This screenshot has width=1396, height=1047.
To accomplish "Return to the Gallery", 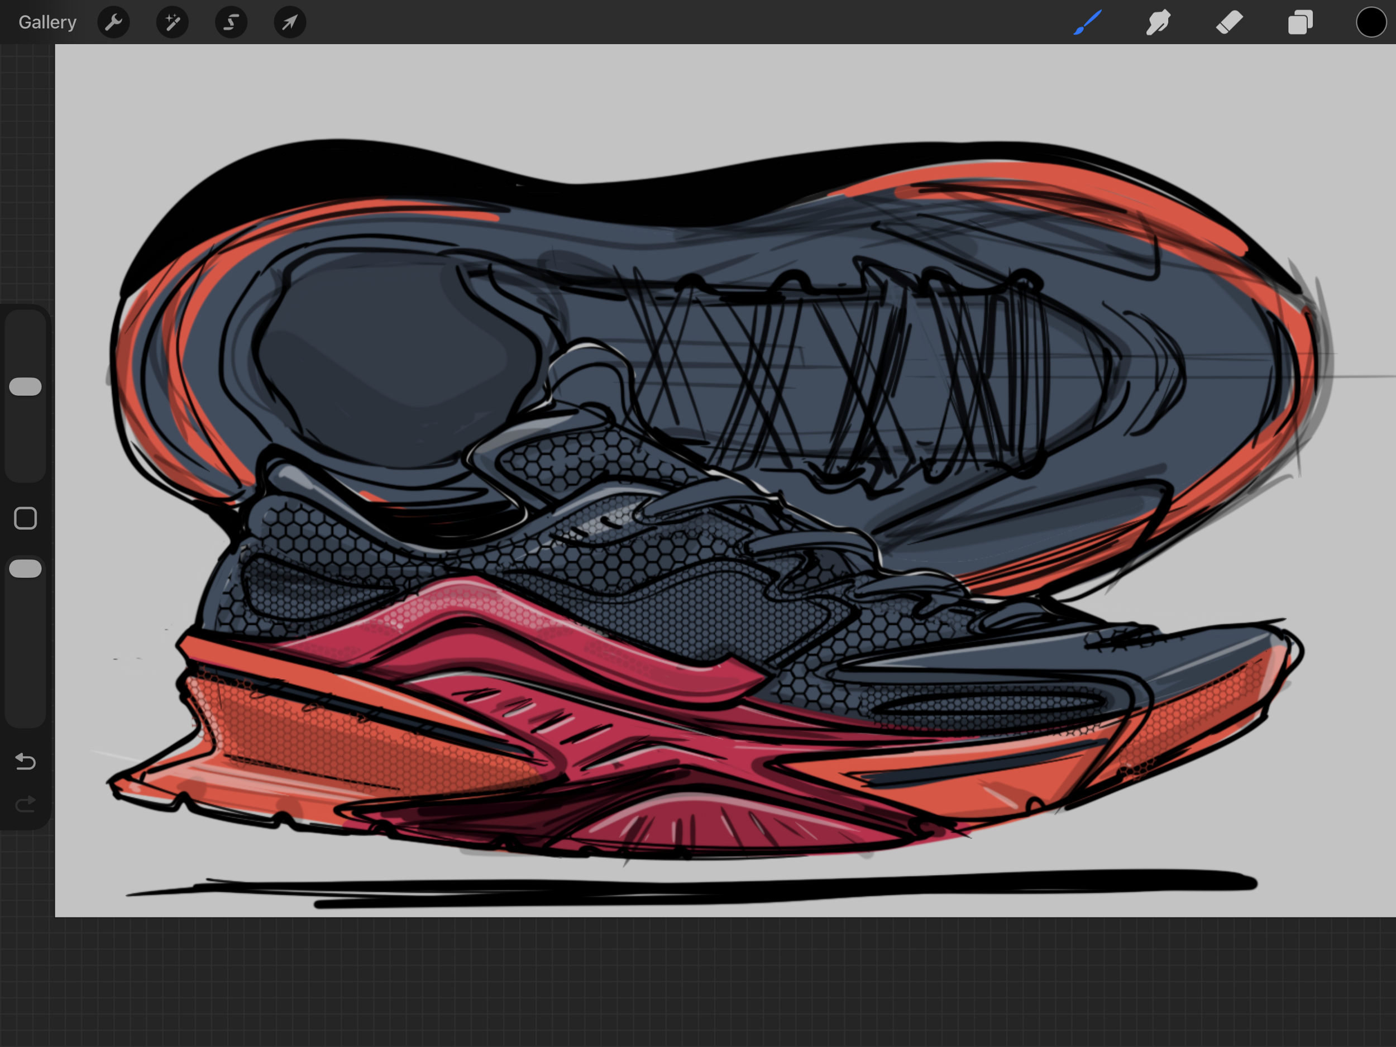I will (47, 23).
